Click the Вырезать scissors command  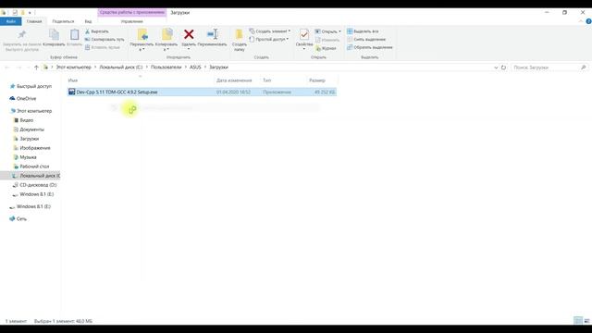[x=96, y=31]
